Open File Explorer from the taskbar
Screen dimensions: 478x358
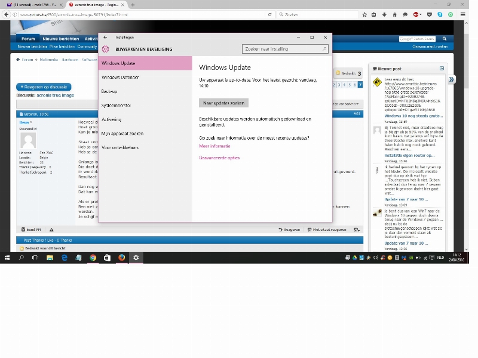click(x=50, y=258)
